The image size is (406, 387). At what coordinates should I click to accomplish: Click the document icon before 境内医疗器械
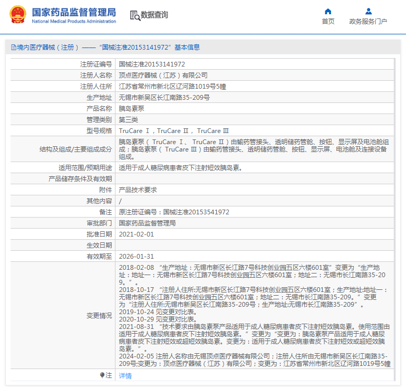(x=13, y=48)
